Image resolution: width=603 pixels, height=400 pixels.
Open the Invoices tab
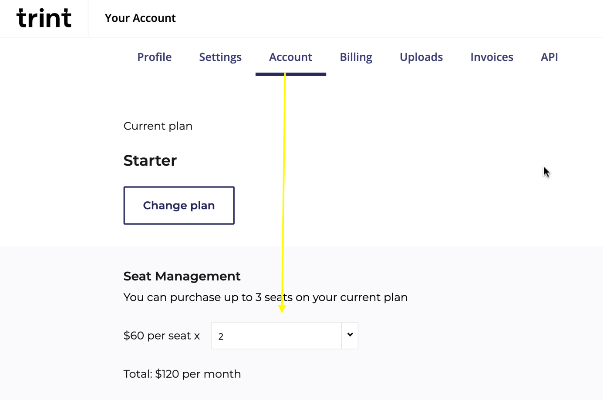point(492,57)
